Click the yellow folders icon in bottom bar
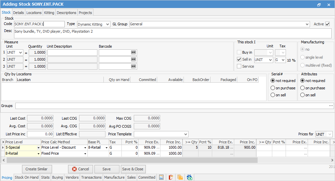This screenshot has width=335, height=181. pos(180,177)
